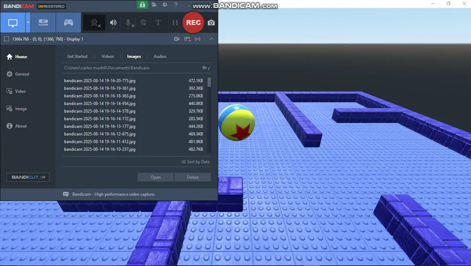Viewport: 471px width, 266px height.
Task: Open the scheduled recording clock icon
Action: coord(165,5)
